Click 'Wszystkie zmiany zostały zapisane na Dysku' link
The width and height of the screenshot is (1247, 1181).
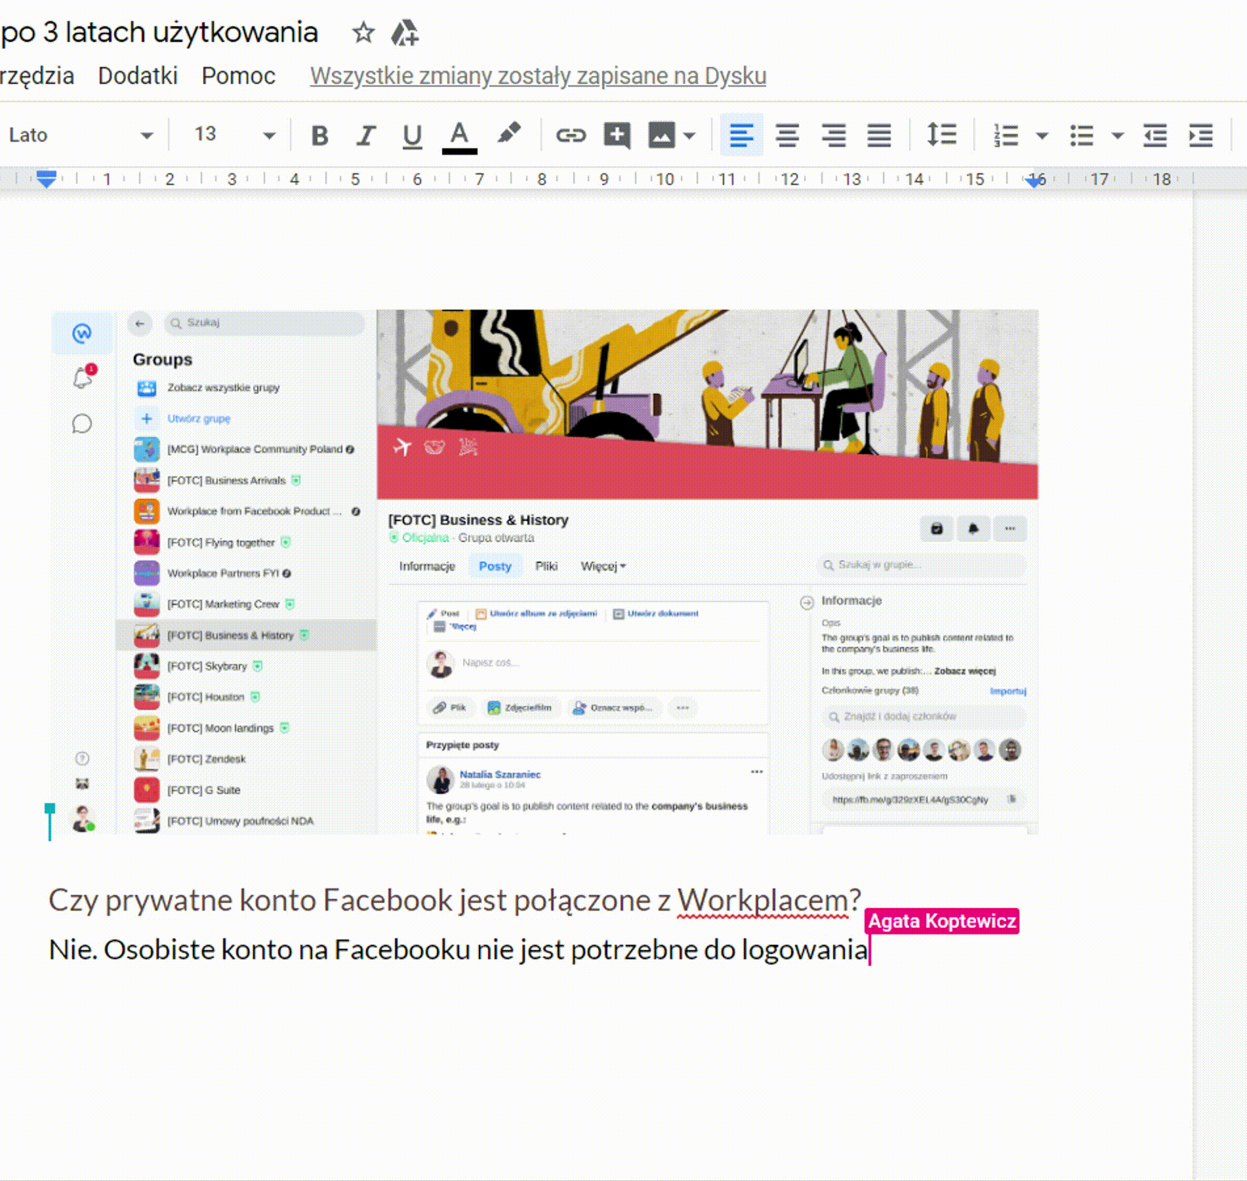[538, 76]
